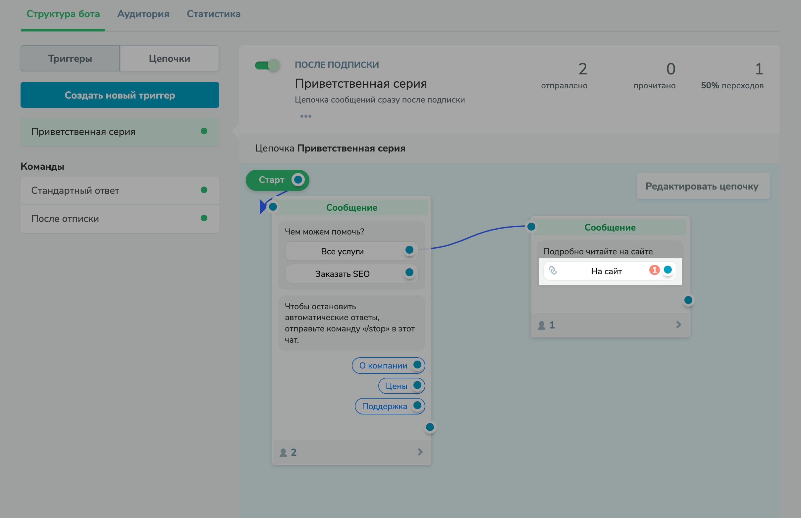The width and height of the screenshot is (801, 518).
Task: Click the О компании quick reply connector
Action: pos(417,365)
